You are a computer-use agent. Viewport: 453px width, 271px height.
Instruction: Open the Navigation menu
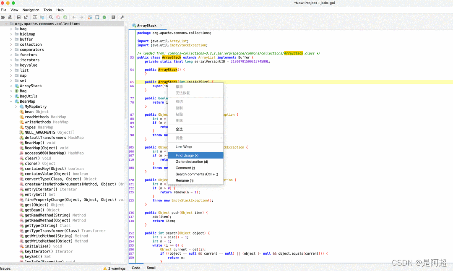coord(31,10)
